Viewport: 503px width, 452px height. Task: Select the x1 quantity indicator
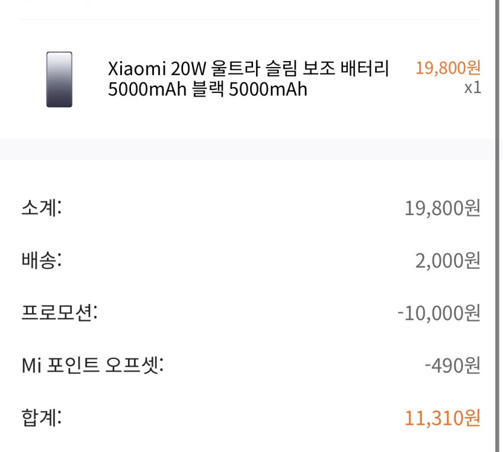point(472,88)
